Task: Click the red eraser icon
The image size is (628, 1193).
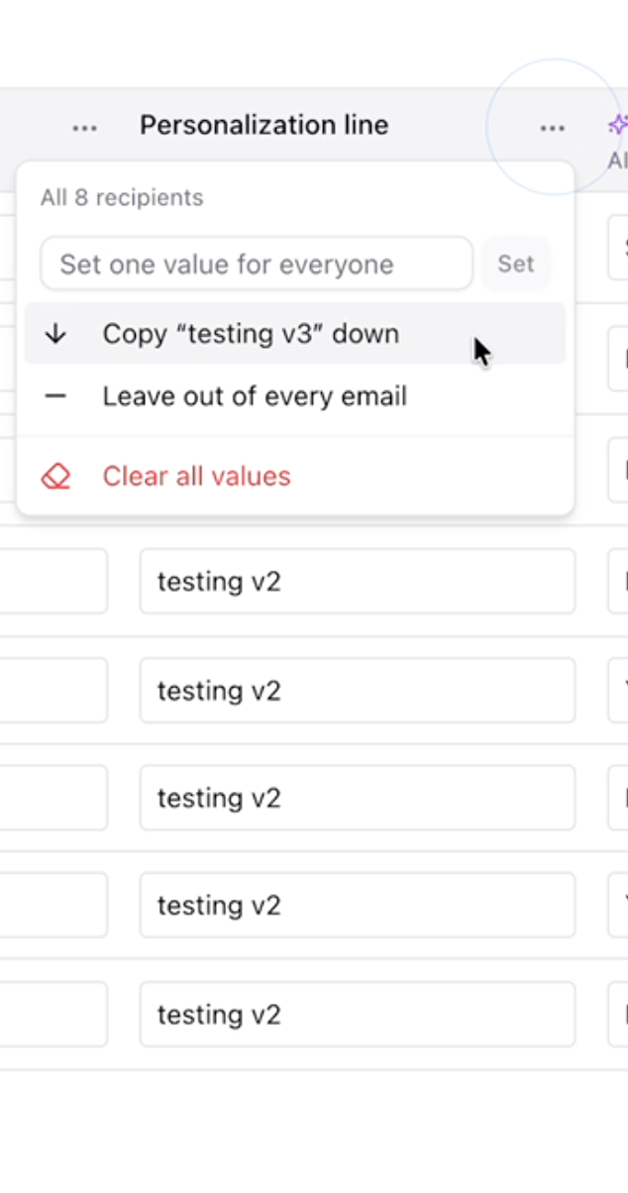Action: (56, 477)
